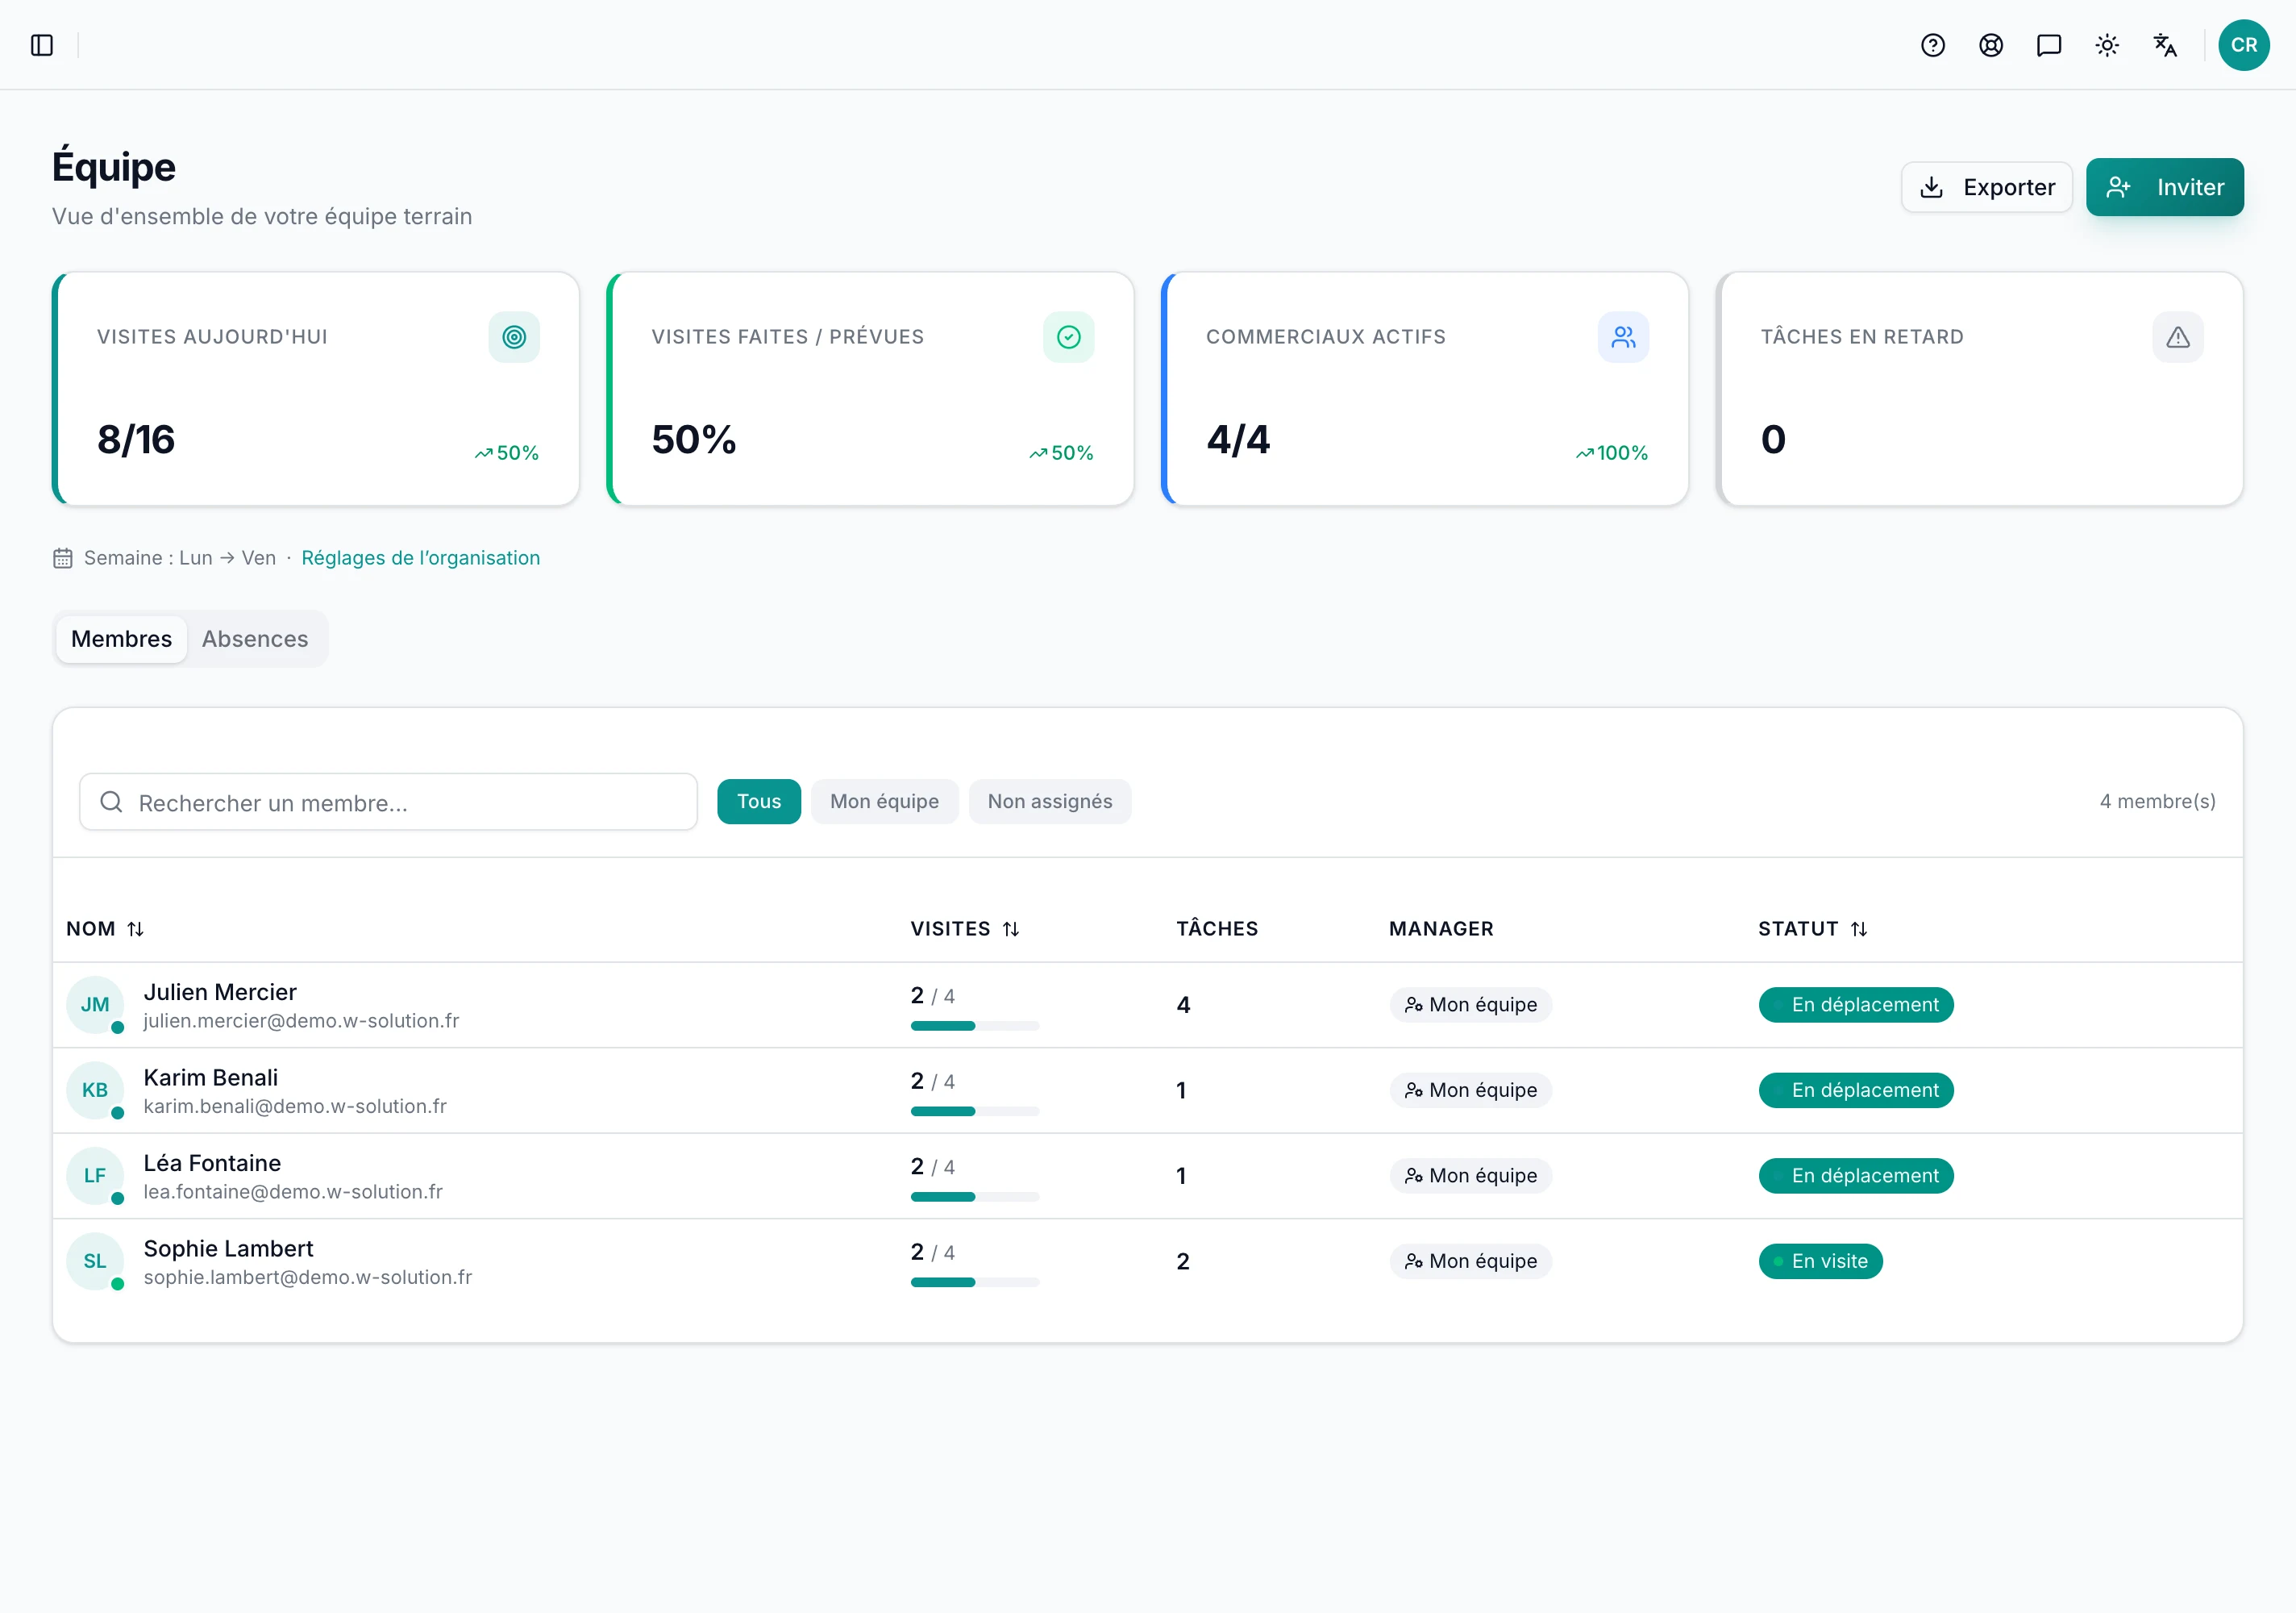Click Sophie Lambert's SL avatar
This screenshot has width=2296, height=1613.
point(95,1261)
